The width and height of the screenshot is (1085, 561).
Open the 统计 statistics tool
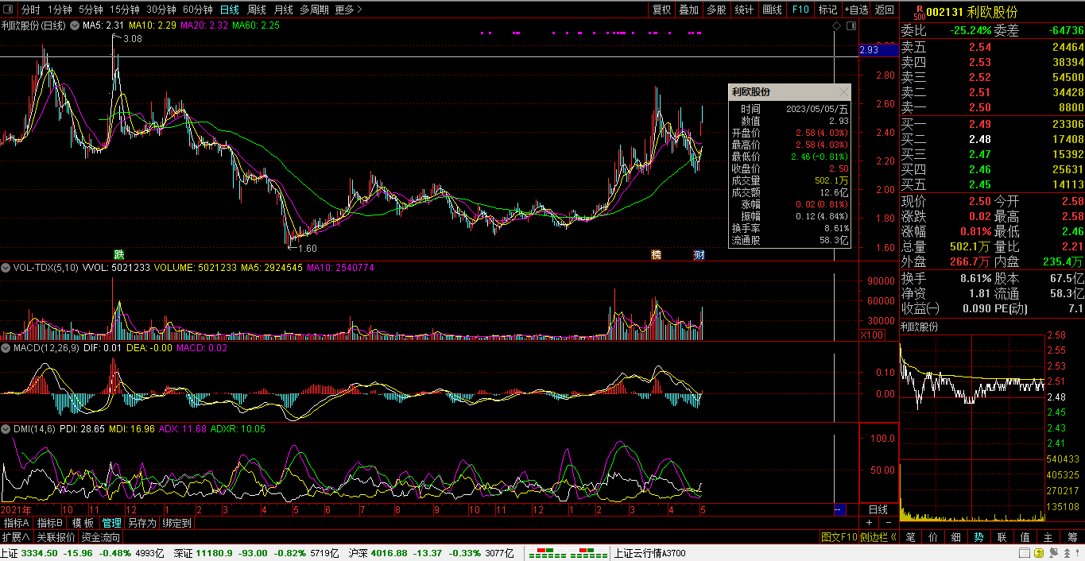(744, 10)
